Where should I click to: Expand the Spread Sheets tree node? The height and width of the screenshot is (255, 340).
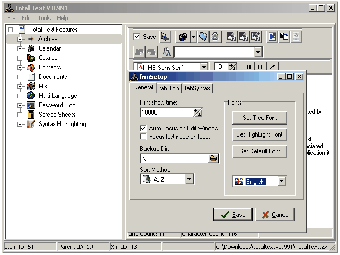point(20,115)
